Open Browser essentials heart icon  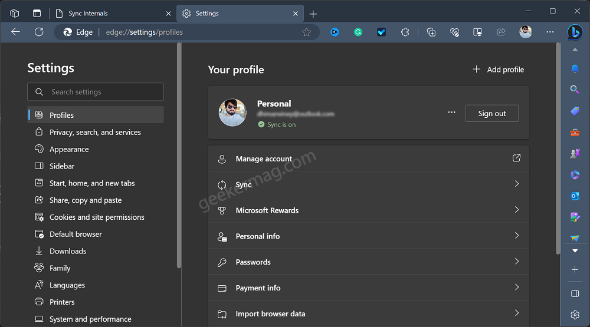(454, 32)
